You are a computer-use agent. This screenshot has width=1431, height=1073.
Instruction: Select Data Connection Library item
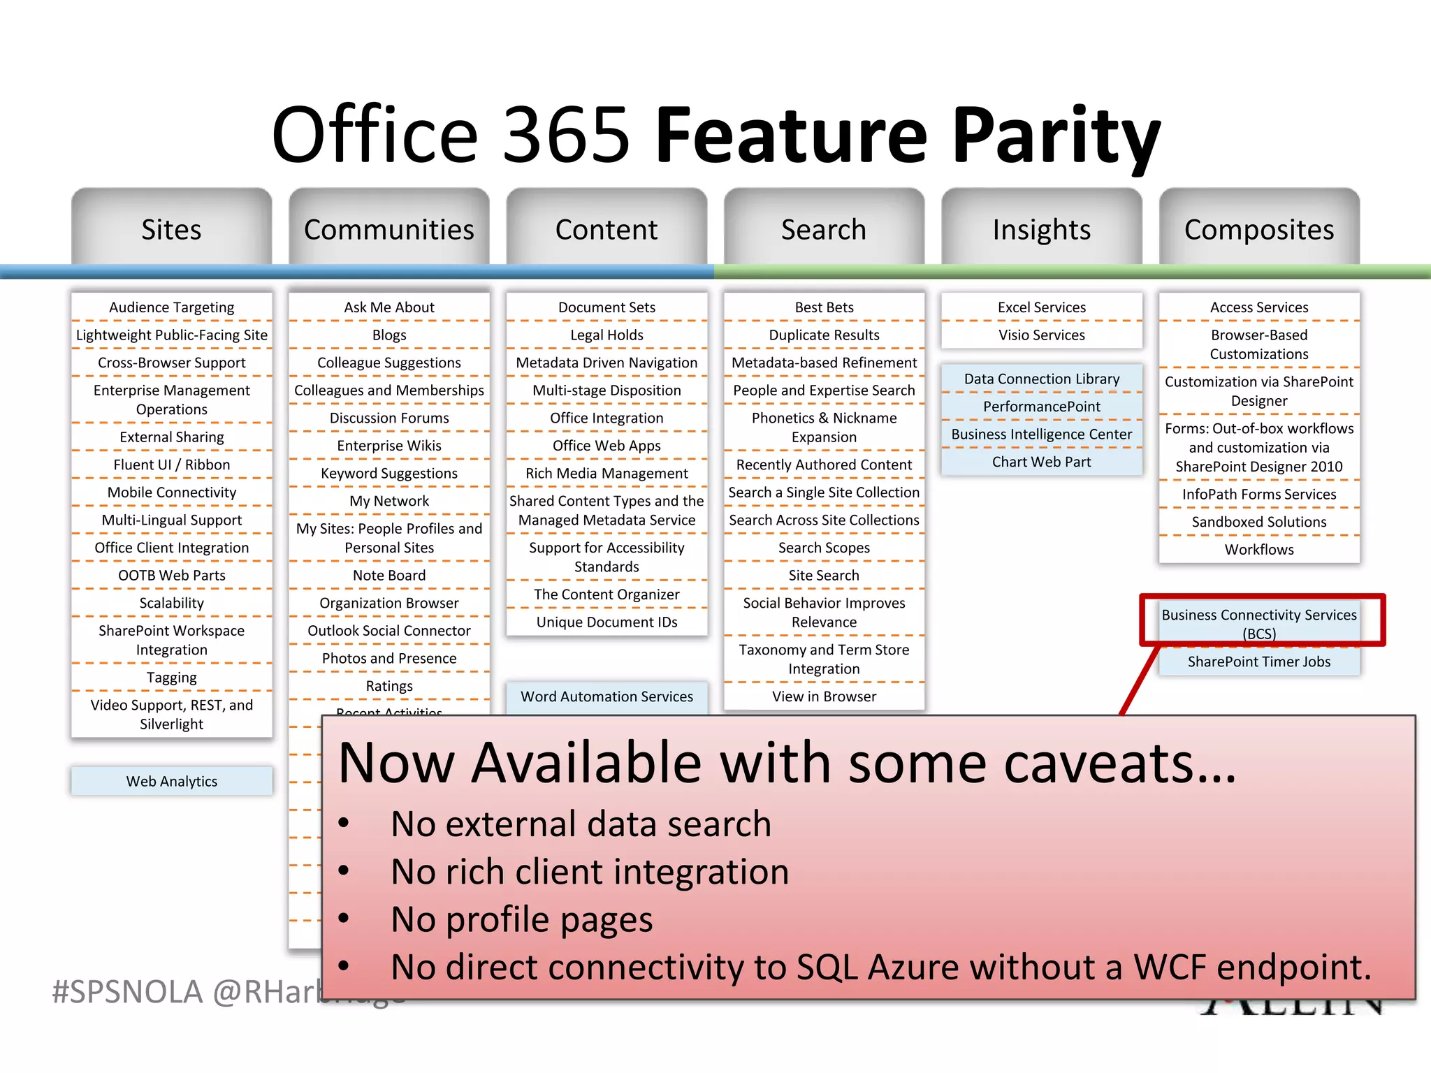1042,379
